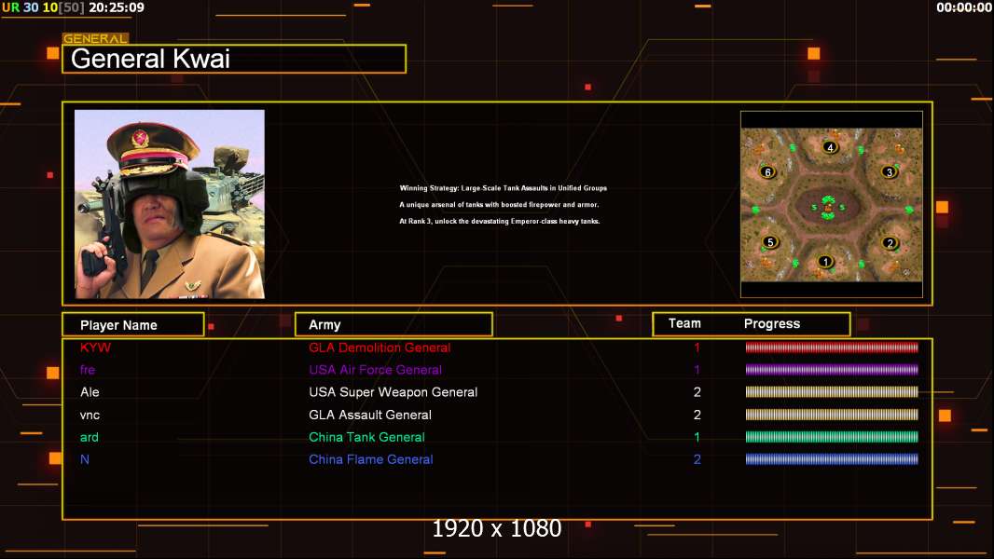Click USA Air Force General army text

click(x=375, y=370)
